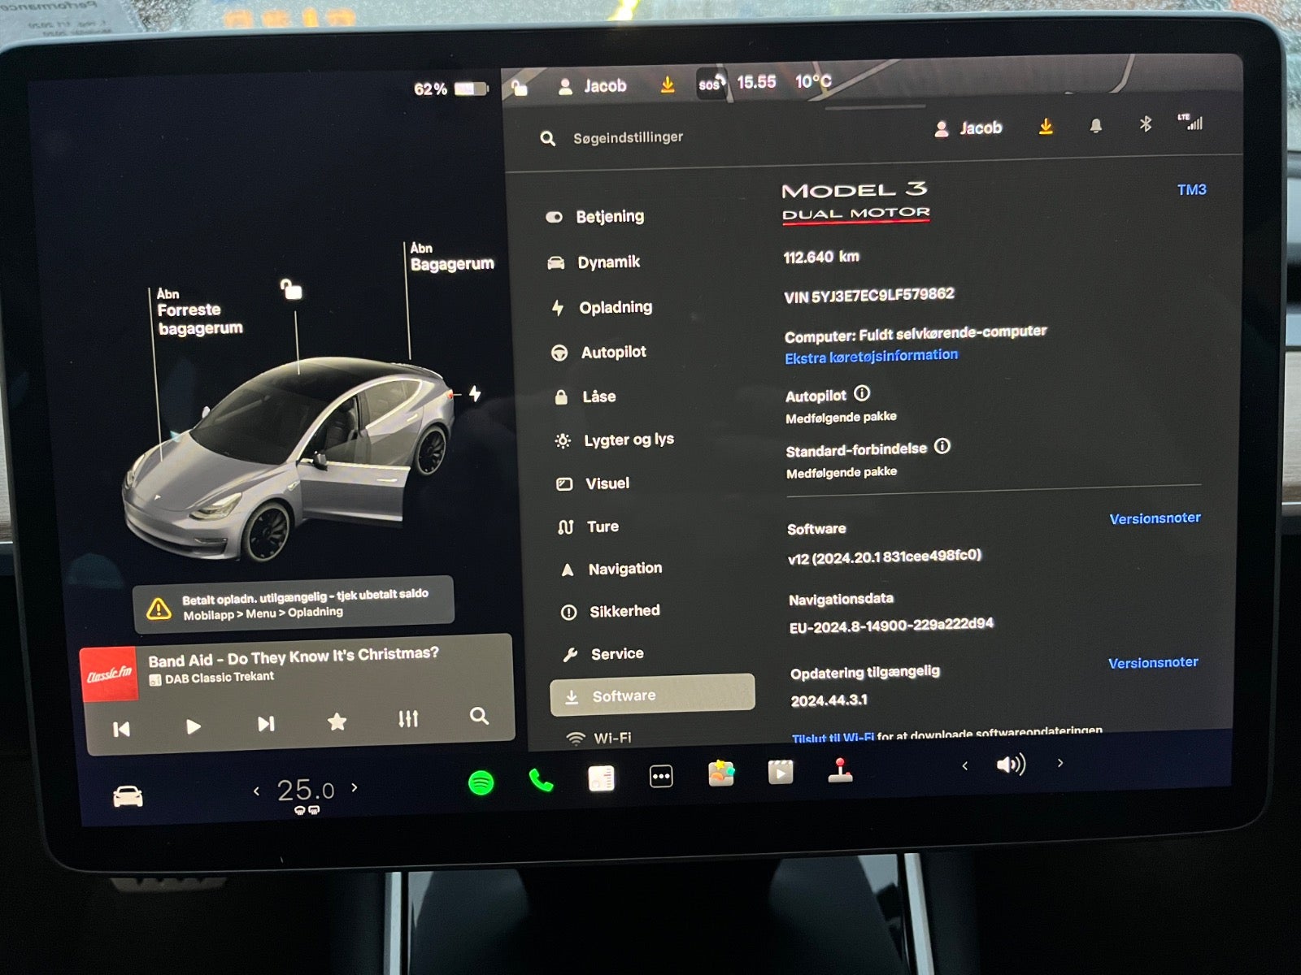Viewport: 1301px width, 975px height.
Task: Open the front trunk (Forreste bagagerum)
Action: 200,312
